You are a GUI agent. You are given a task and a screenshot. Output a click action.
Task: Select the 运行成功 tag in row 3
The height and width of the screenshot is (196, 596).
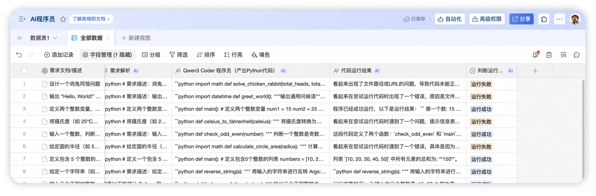click(x=481, y=109)
